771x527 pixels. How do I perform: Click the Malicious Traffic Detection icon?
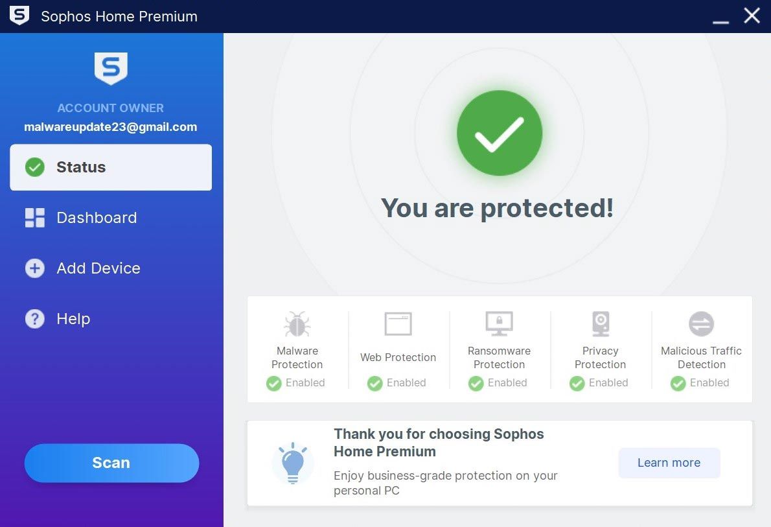pyautogui.click(x=701, y=324)
